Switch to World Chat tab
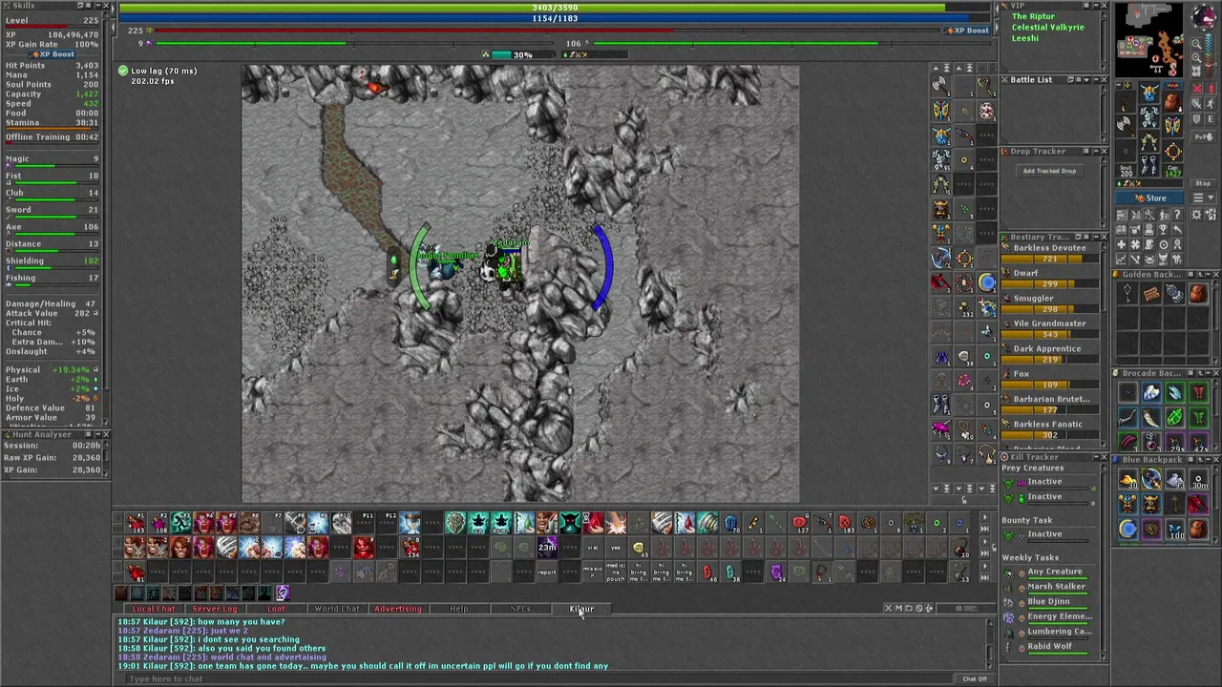 tap(337, 609)
